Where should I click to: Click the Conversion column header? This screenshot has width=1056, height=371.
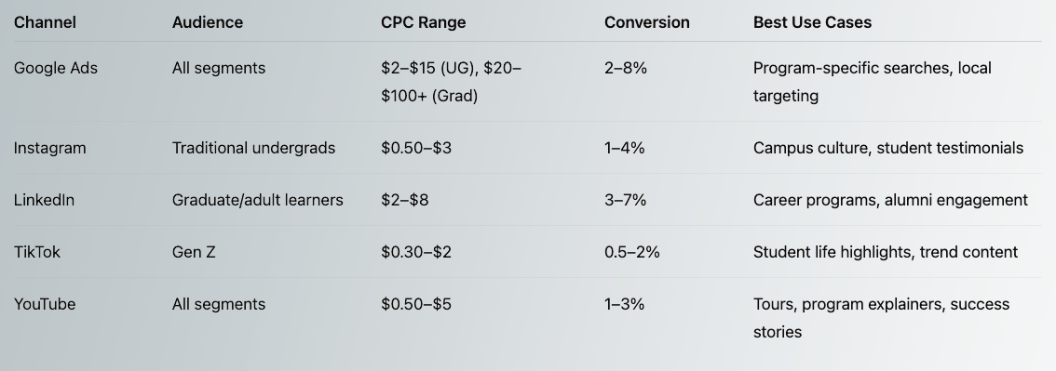[646, 22]
